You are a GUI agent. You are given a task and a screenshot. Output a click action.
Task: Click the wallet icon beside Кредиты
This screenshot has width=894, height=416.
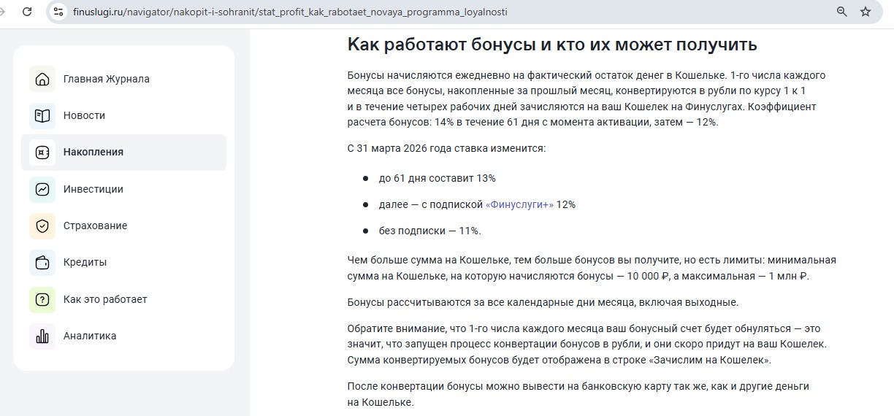[42, 262]
